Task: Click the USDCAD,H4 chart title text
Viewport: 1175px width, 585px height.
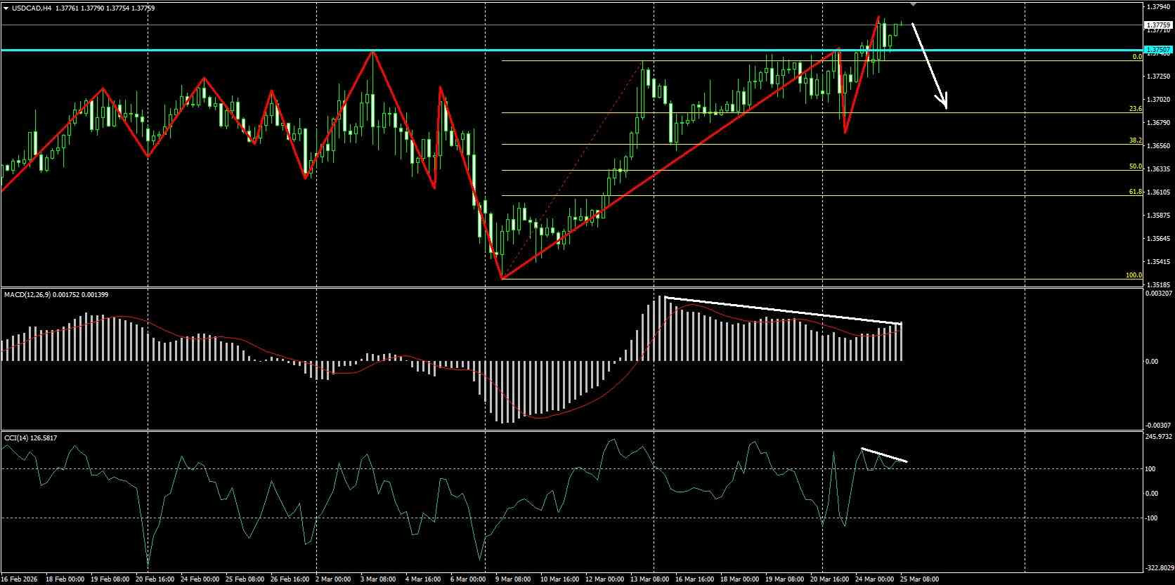Action: [x=32, y=8]
